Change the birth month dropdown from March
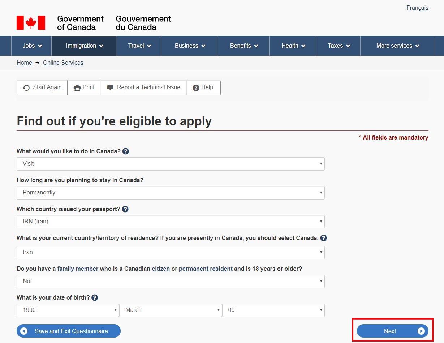 pos(171,310)
